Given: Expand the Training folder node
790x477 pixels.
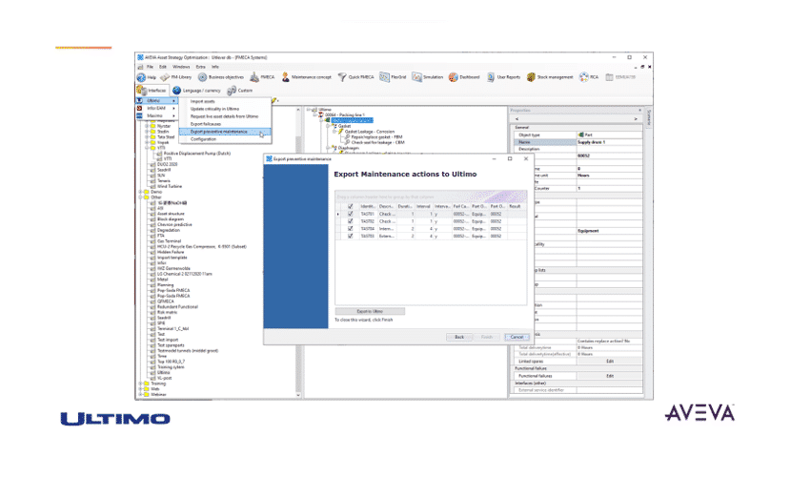Looking at the screenshot, I should [x=141, y=384].
